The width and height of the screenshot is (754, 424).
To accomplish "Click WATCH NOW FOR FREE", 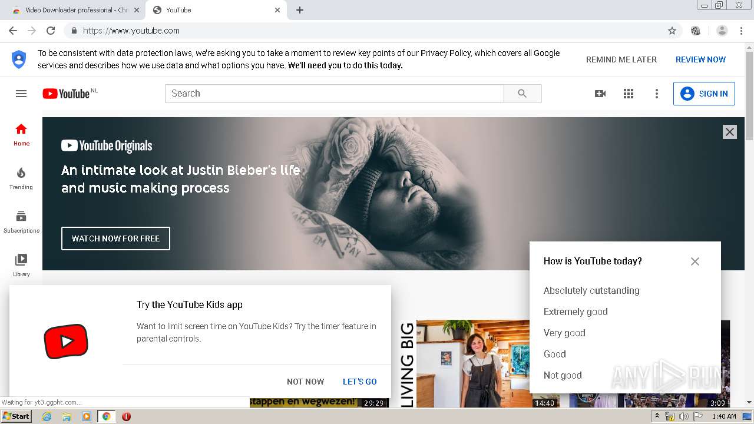I will coord(115,238).
